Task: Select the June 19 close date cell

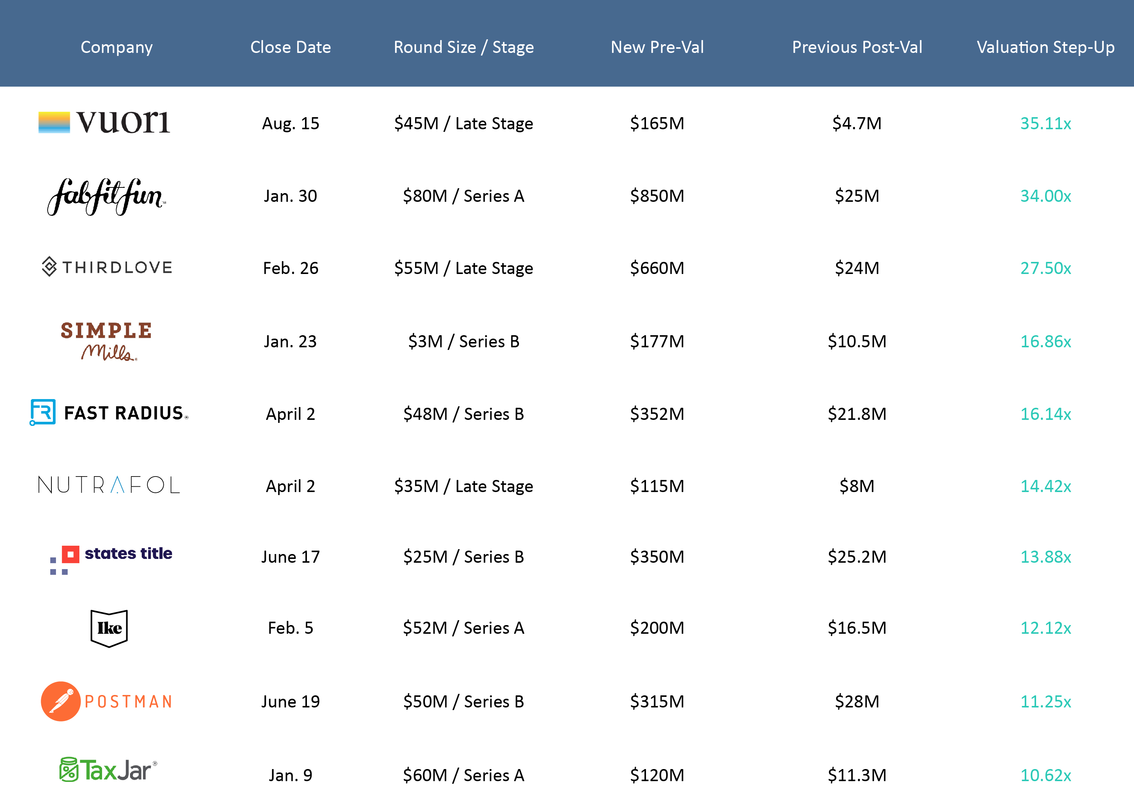Action: 290,702
